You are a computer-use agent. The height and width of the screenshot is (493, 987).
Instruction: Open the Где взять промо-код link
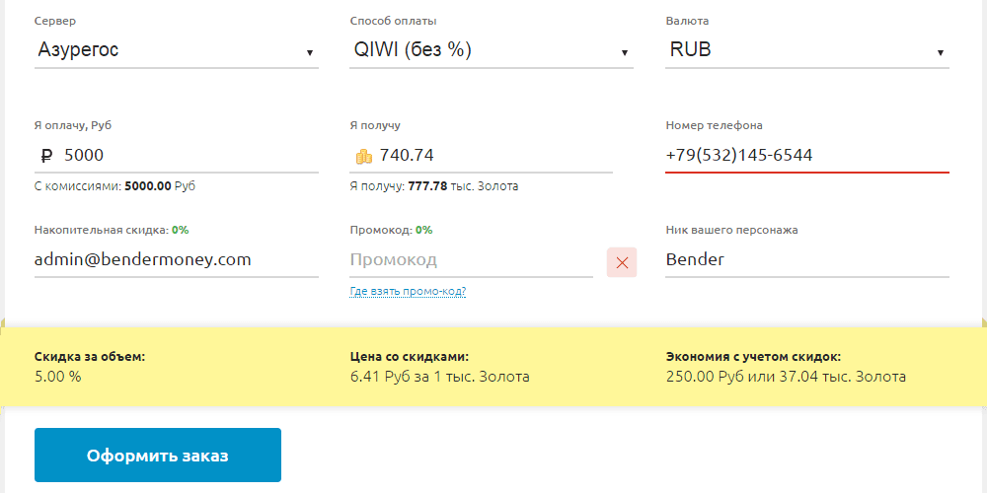click(408, 291)
